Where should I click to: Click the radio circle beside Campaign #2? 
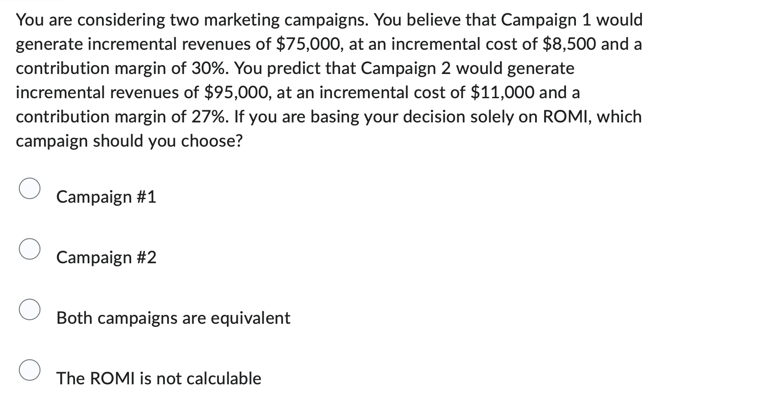pyautogui.click(x=30, y=249)
